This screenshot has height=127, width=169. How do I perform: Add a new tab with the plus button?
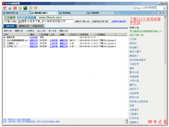[x=117, y=13]
